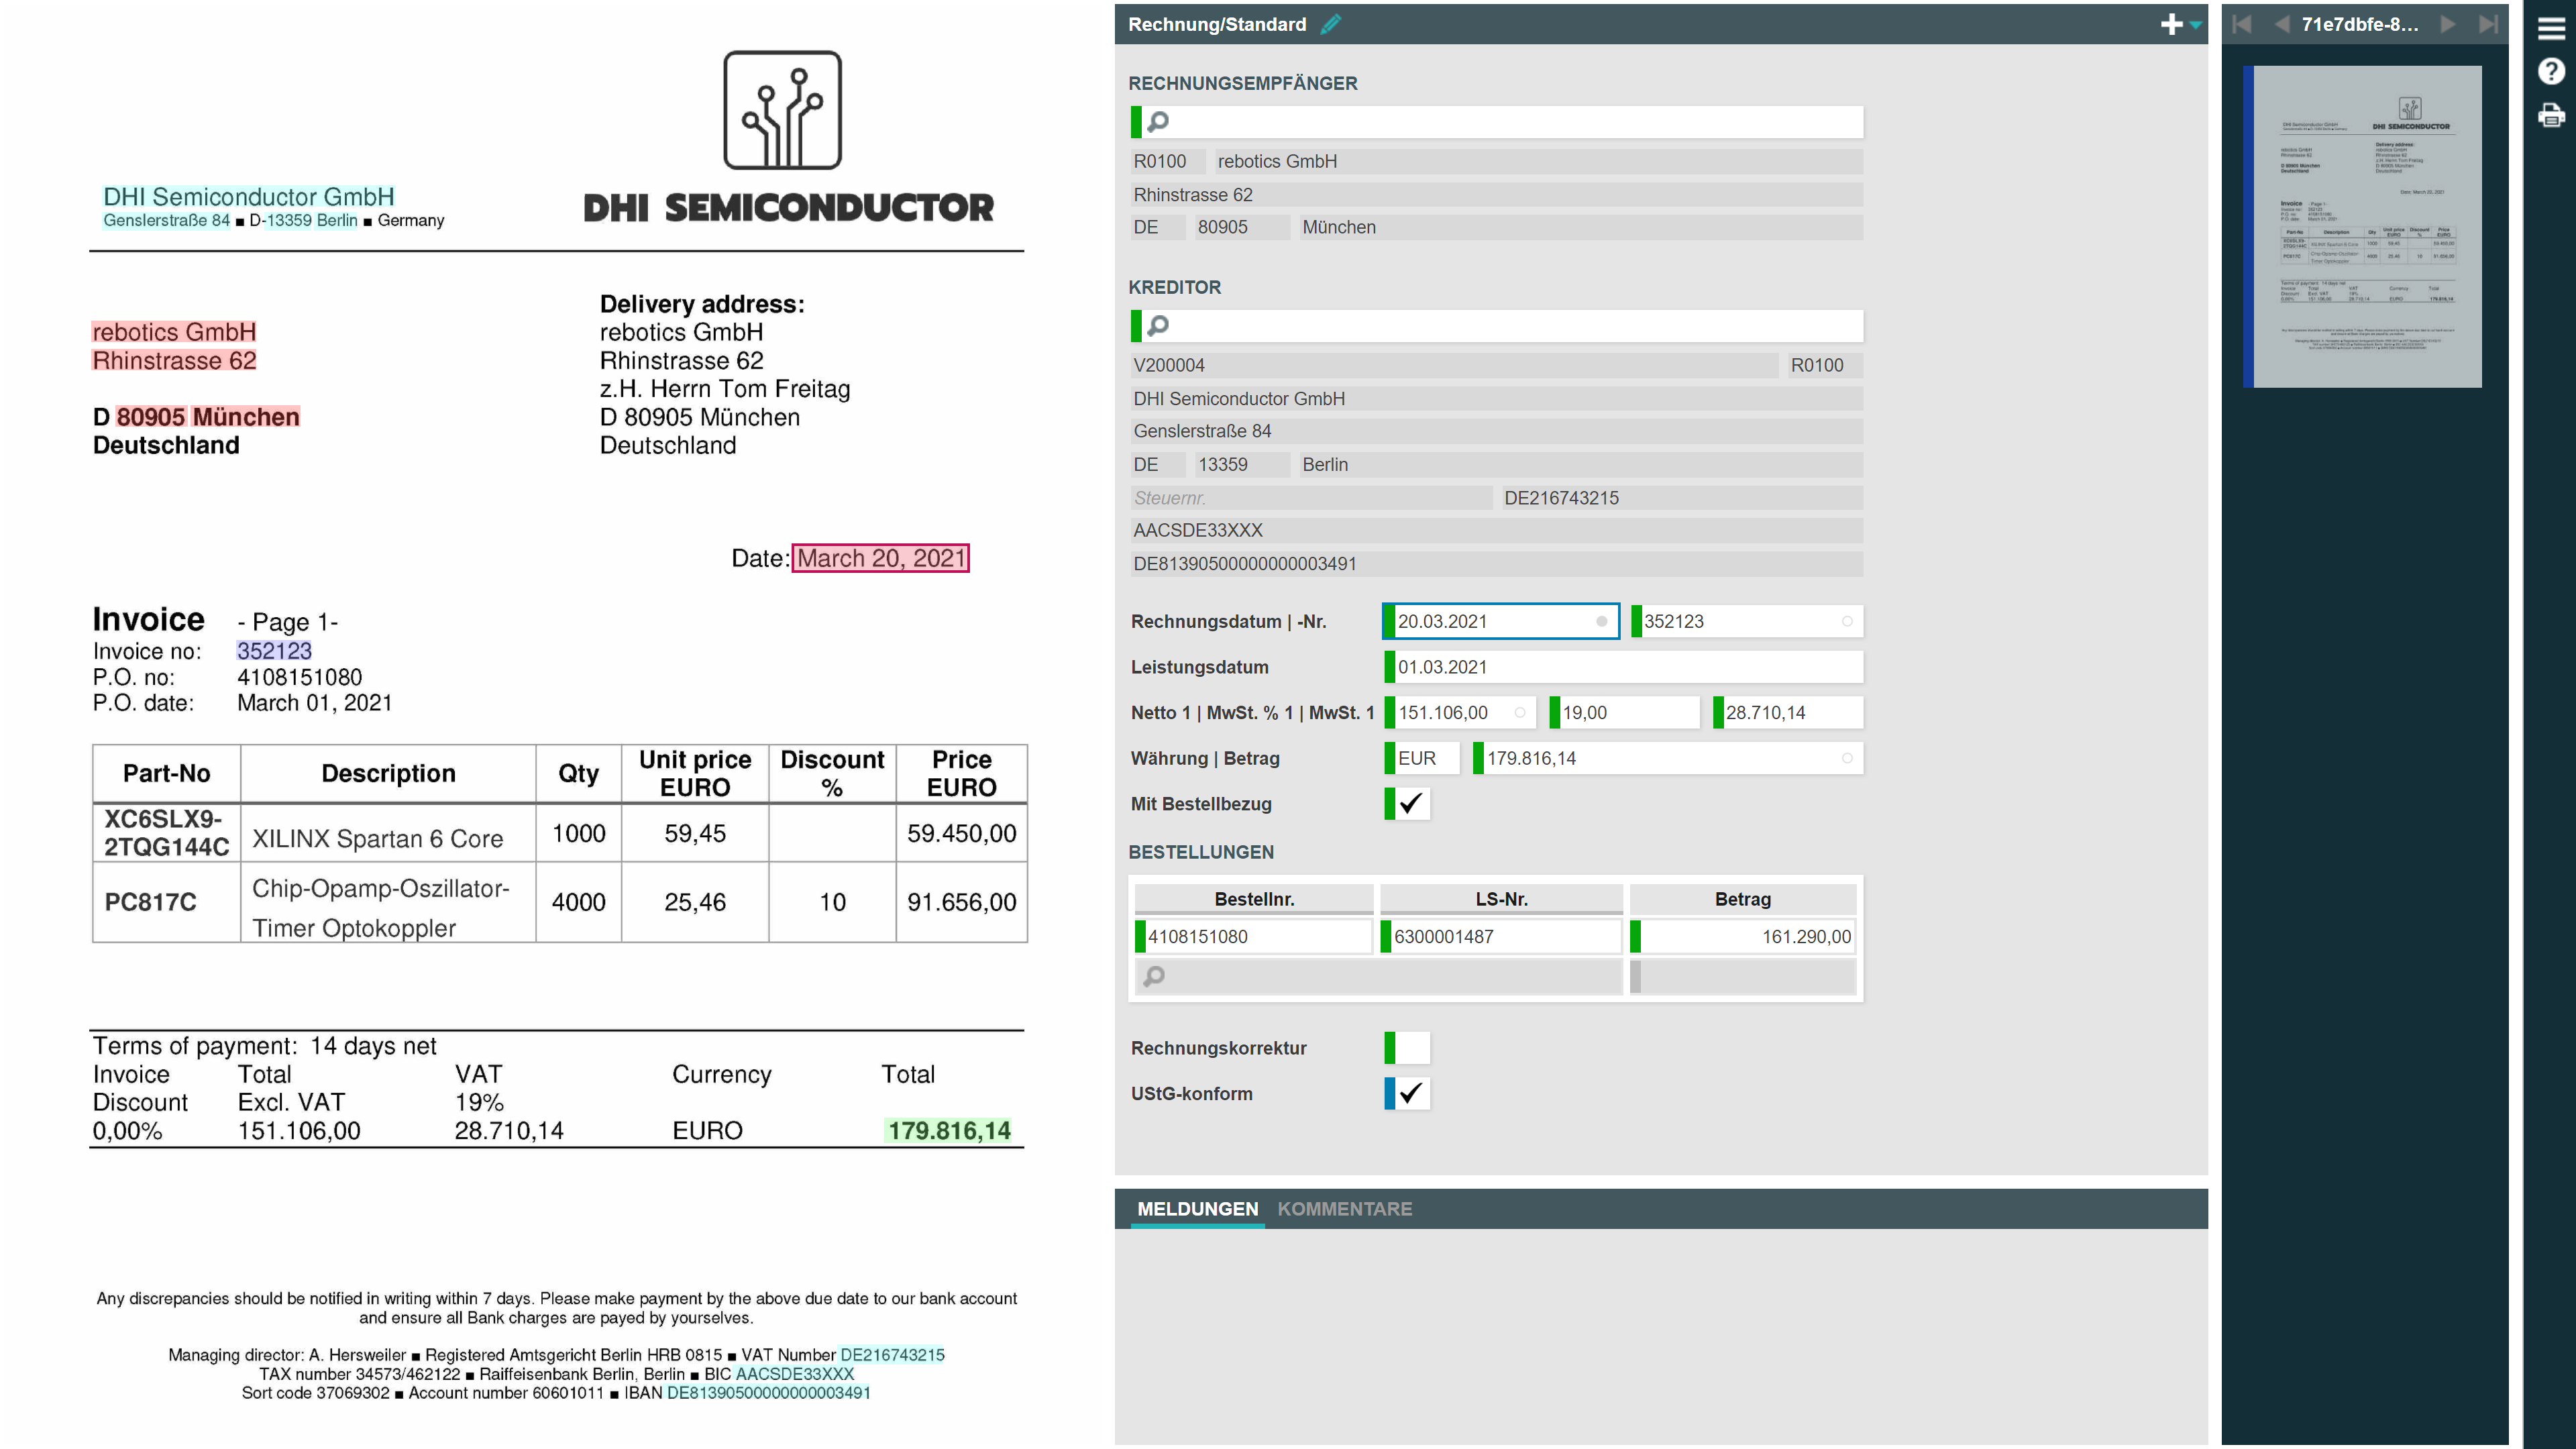Click search magnifier in Kreditor field
This screenshot has height=1449, width=2576.
click(1158, 325)
